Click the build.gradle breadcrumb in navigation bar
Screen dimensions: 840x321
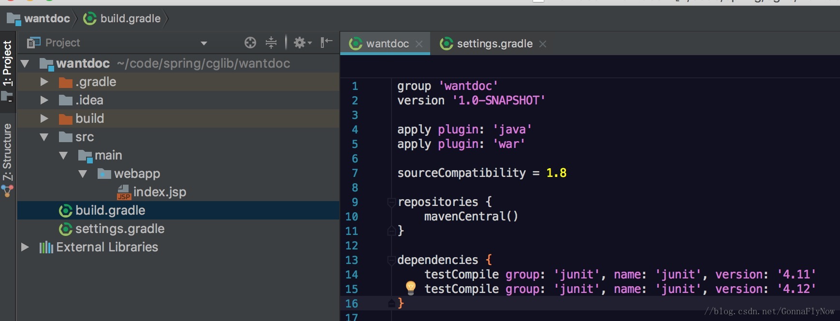tap(122, 19)
